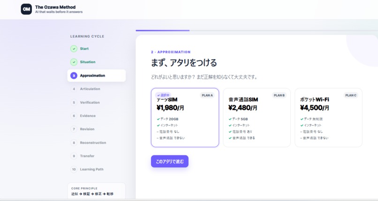Click the number 3 circle icon
The image size is (378, 201).
coord(74,76)
